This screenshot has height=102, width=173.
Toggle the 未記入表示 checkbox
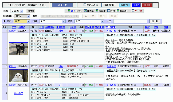(x=85, y=5)
